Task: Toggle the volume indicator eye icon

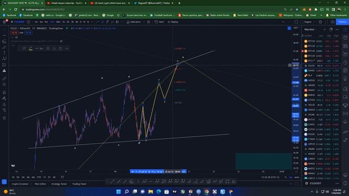Action: tap(16, 38)
